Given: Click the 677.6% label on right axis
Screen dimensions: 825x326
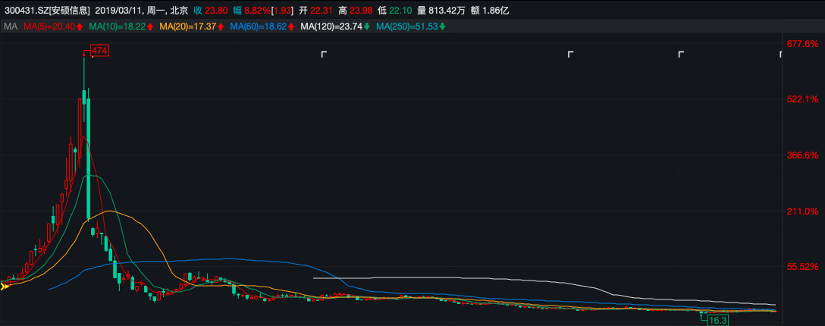Looking at the screenshot, I should 802,44.
